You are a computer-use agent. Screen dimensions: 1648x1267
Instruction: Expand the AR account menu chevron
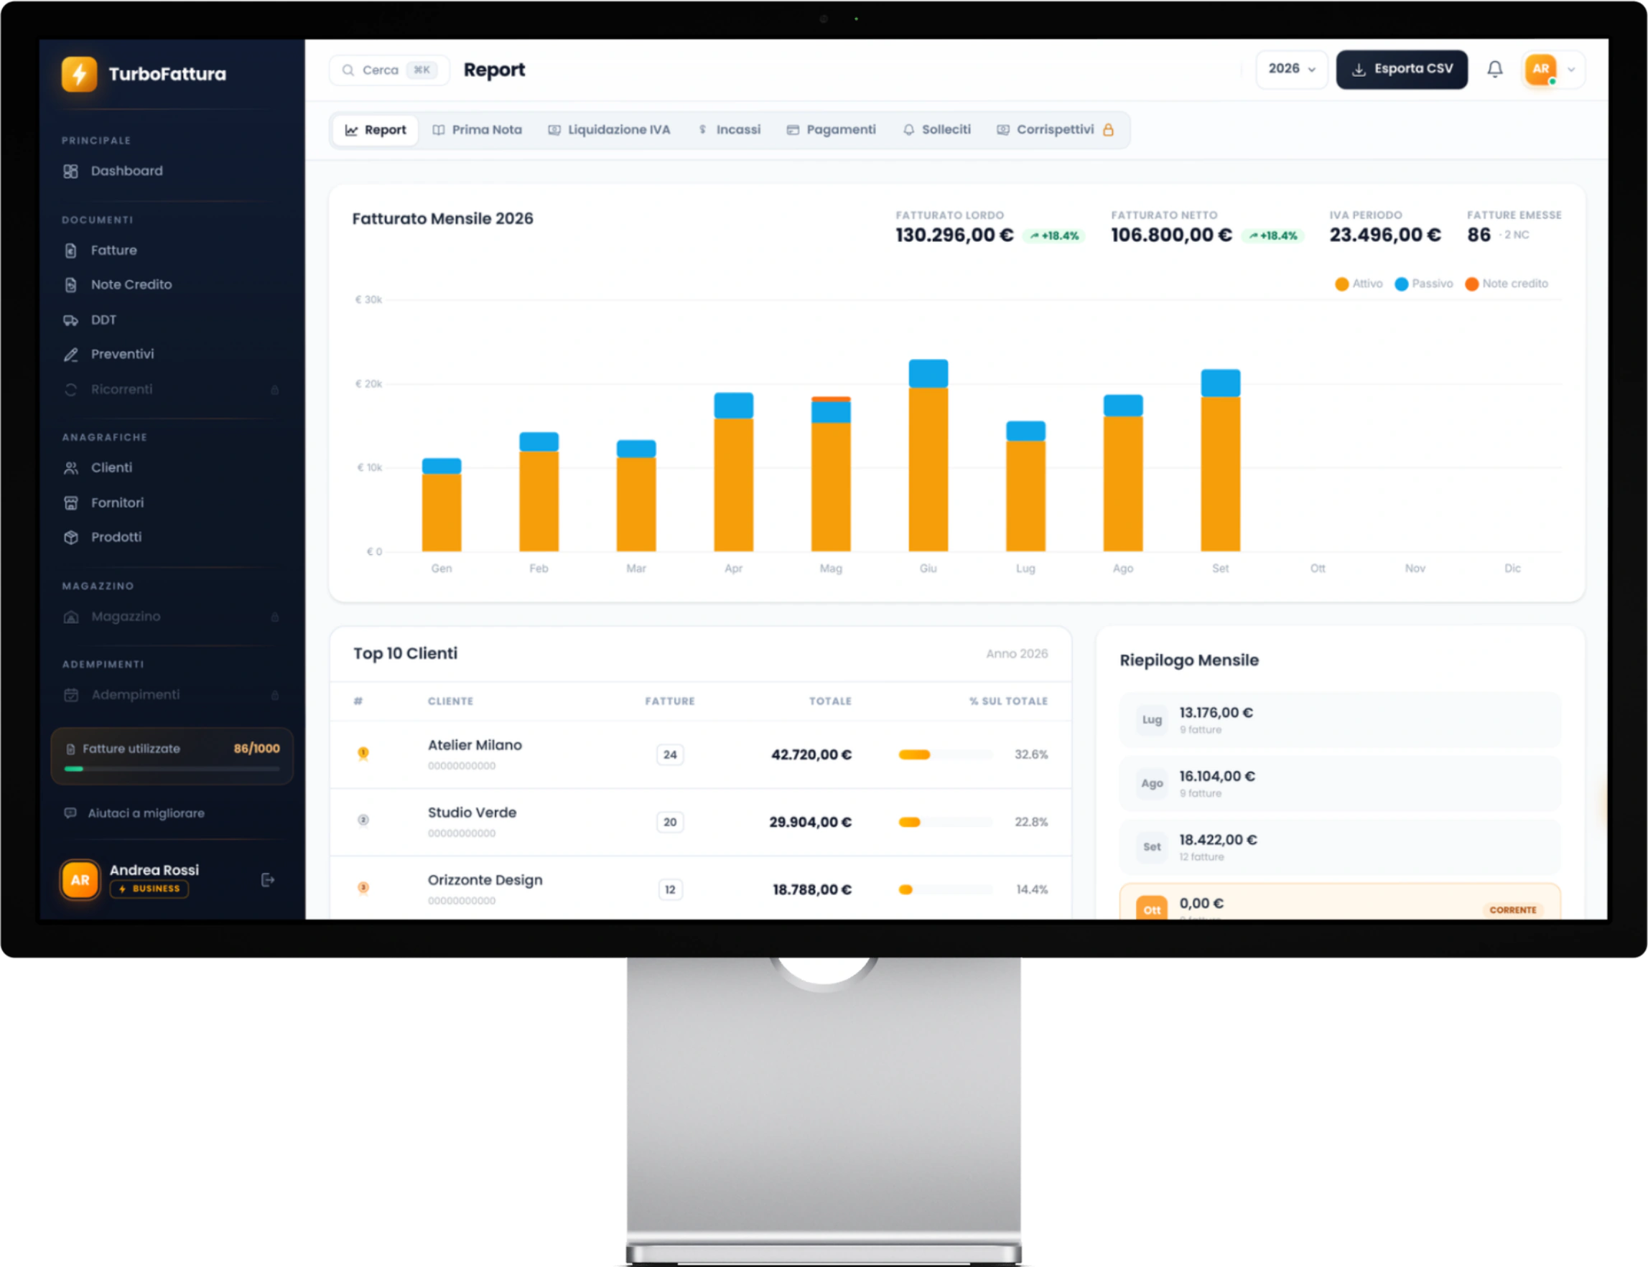pyautogui.click(x=1571, y=70)
